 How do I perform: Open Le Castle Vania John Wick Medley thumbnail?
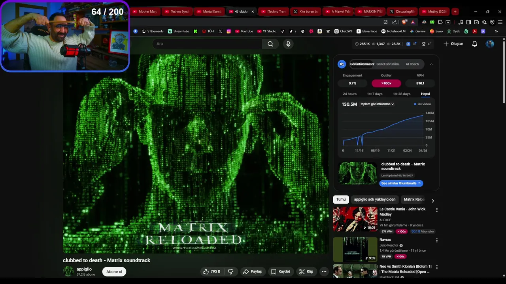355,219
